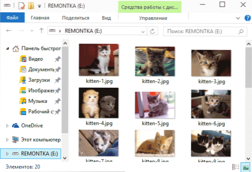
Task: Open the Файл menu
Action: (x=12, y=18)
